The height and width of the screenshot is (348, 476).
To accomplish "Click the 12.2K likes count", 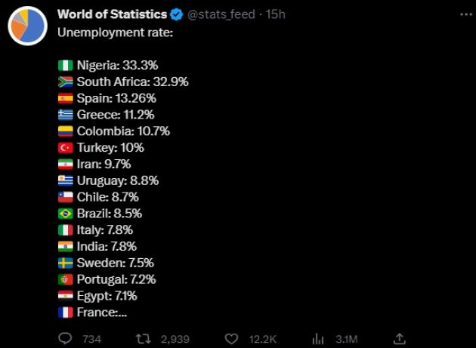I will point(263,339).
